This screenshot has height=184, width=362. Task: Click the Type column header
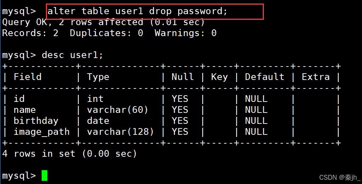point(98,77)
